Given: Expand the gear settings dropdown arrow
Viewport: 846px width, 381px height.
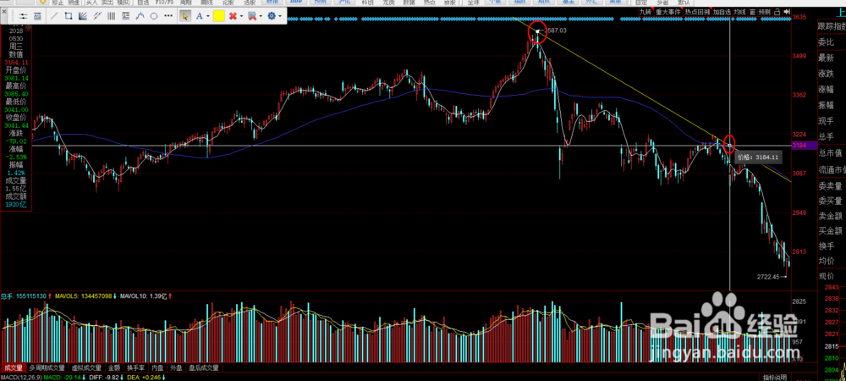Looking at the screenshot, I should pos(280,16).
